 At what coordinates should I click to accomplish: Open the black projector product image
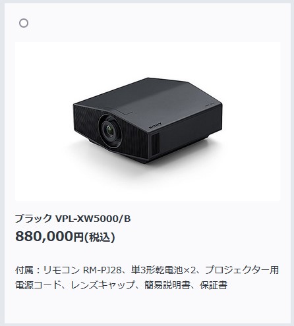148,121
